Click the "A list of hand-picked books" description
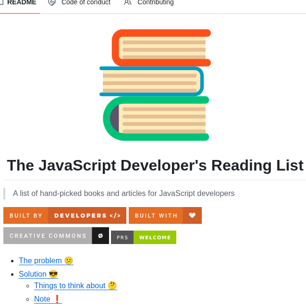The image size is (306, 306). 124,194
